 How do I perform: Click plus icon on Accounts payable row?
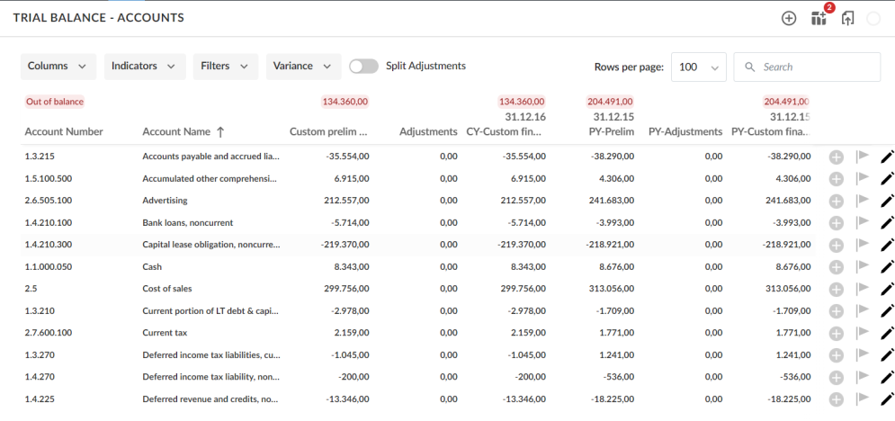click(x=836, y=157)
